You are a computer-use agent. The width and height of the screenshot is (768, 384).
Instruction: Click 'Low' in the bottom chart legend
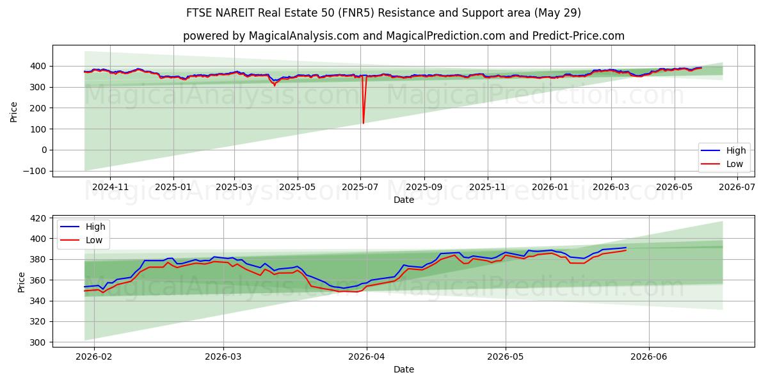[94, 240]
